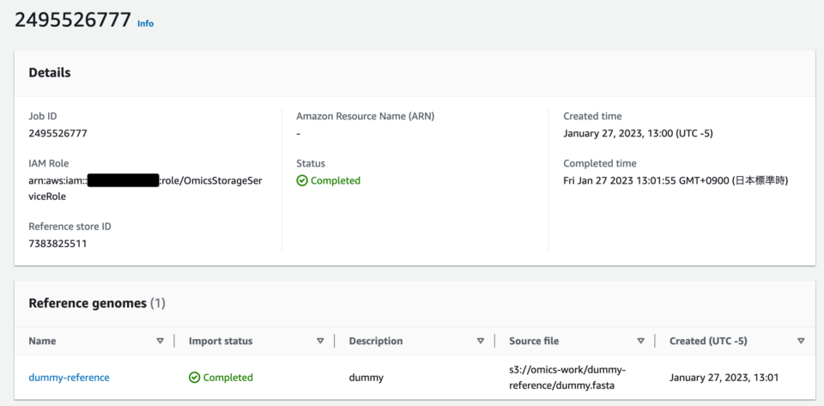Click the s3://omics-work source file path
Image resolution: width=824 pixels, height=406 pixels.
tap(567, 378)
